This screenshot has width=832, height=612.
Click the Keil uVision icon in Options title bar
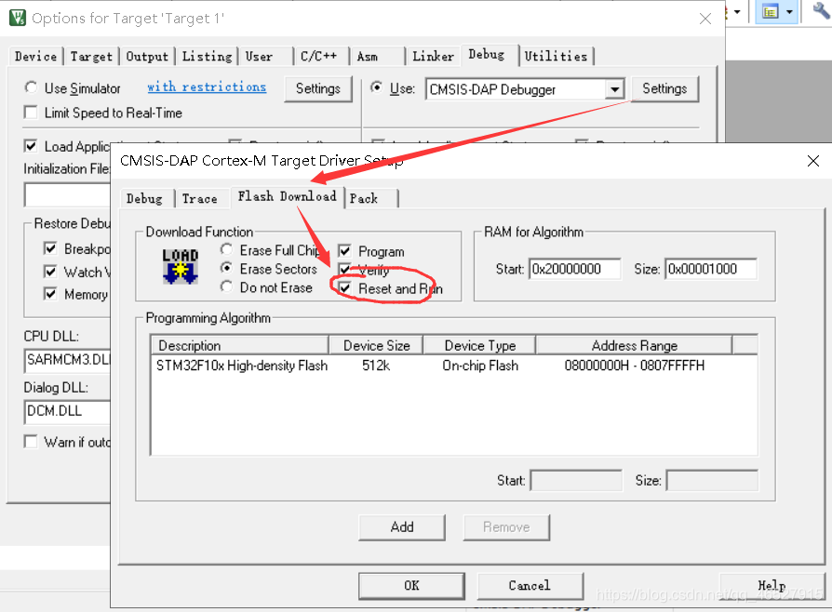pyautogui.click(x=18, y=18)
